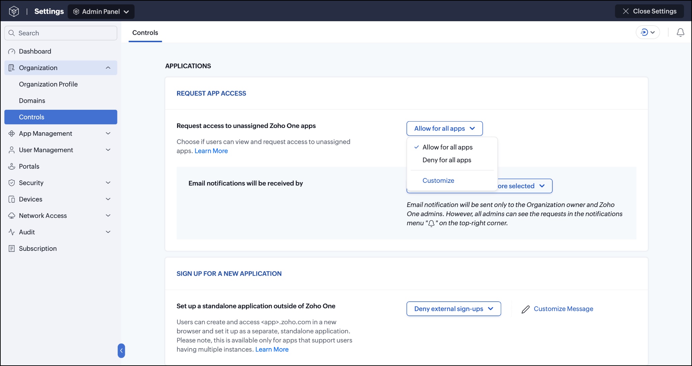692x366 pixels.
Task: Switch to the Controls tab
Action: pos(145,33)
